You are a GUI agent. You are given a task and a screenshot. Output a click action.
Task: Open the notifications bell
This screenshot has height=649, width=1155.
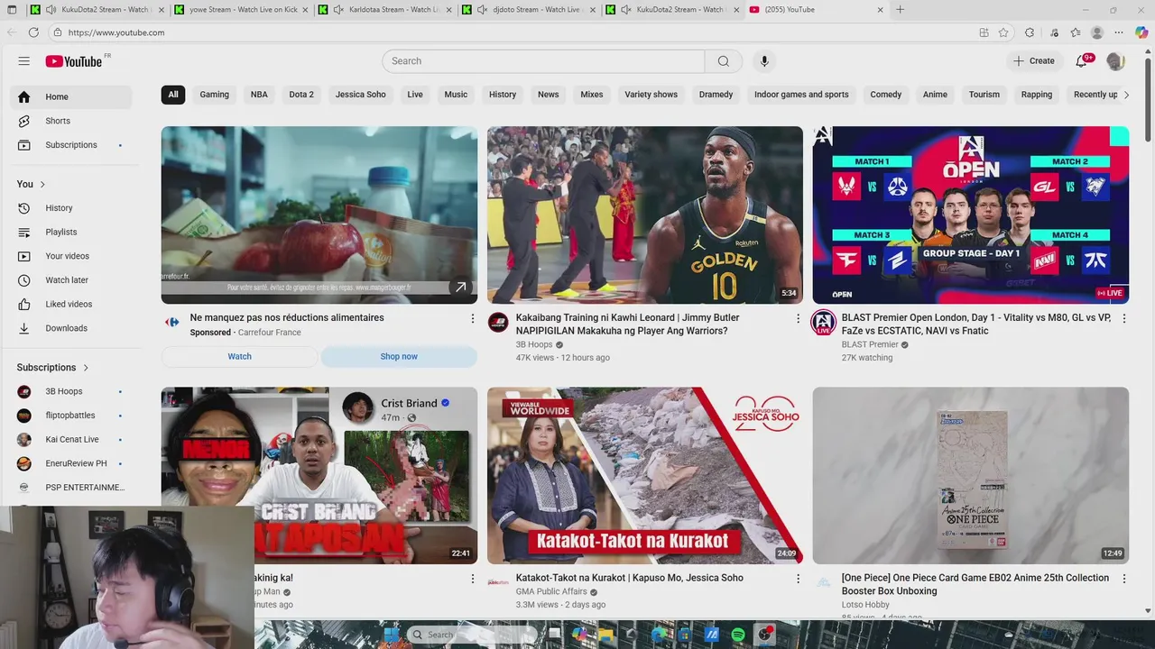pyautogui.click(x=1081, y=61)
